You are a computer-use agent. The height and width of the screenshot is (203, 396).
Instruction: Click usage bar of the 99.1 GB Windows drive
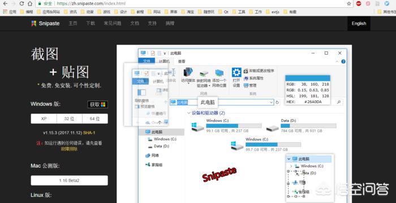pyautogui.click(x=234, y=126)
